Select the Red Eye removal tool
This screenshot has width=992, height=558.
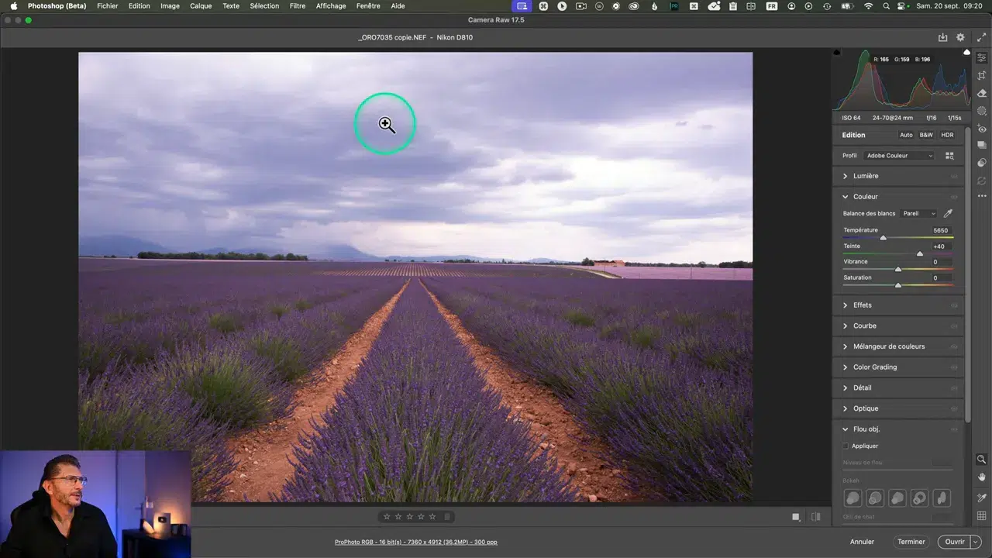click(x=981, y=129)
